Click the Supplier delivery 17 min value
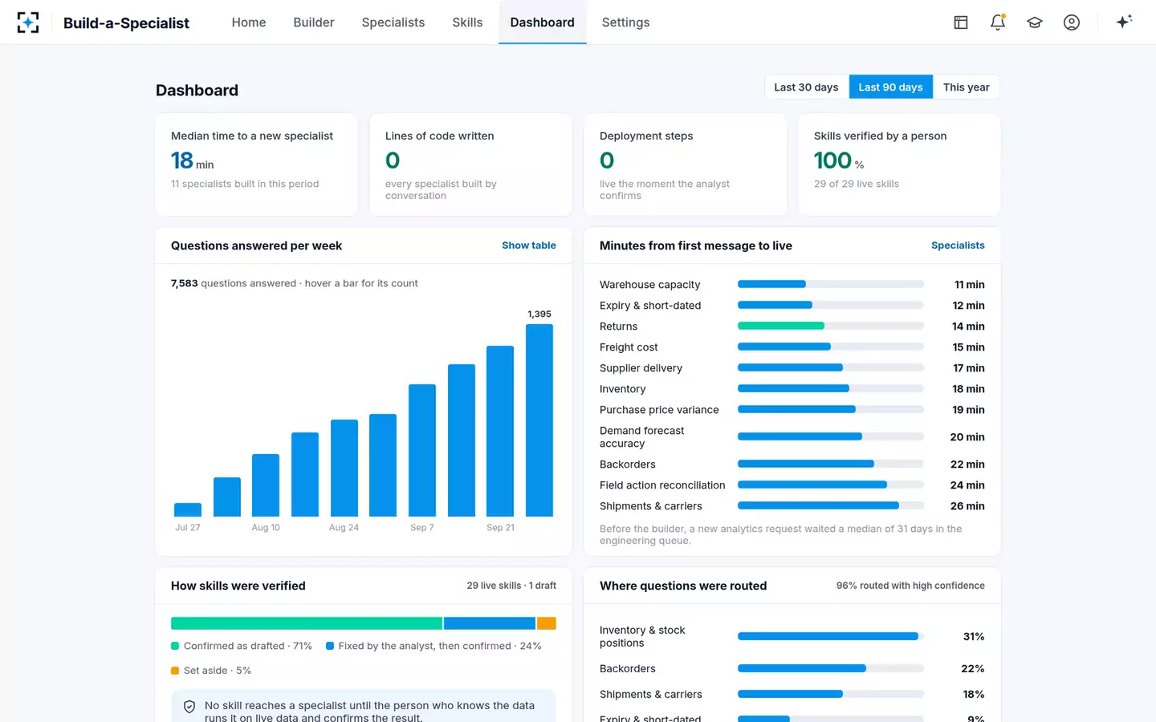This screenshot has height=722, width=1156. point(969,368)
